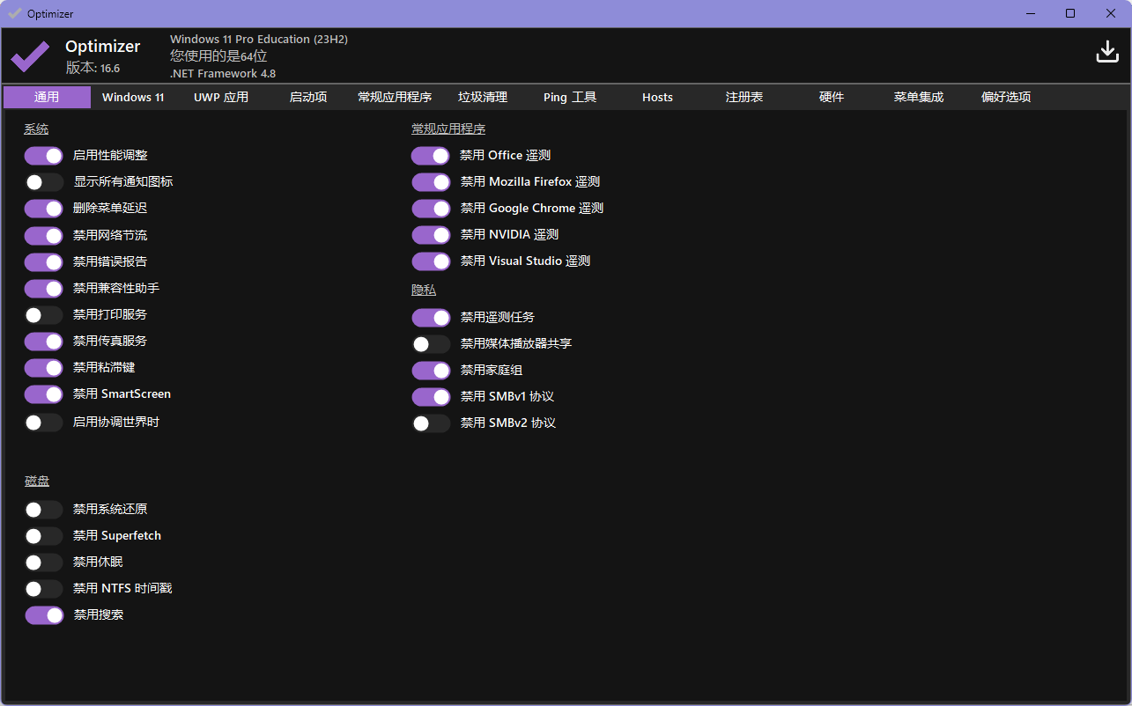This screenshot has width=1132, height=706.
Task: Click the update download icon
Action: pyautogui.click(x=1107, y=52)
